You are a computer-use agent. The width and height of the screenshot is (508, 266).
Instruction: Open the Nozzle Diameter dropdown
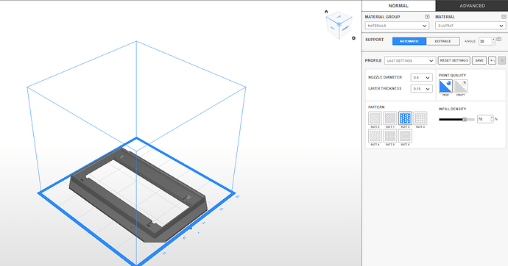pos(422,78)
